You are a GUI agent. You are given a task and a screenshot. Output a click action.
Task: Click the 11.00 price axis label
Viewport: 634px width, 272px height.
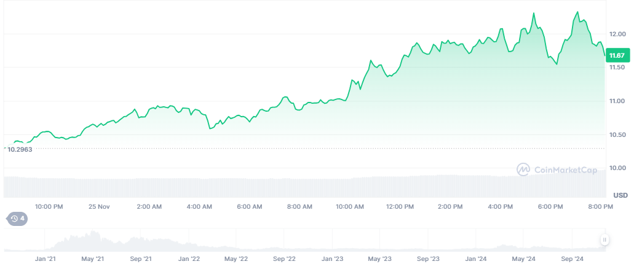point(617,101)
